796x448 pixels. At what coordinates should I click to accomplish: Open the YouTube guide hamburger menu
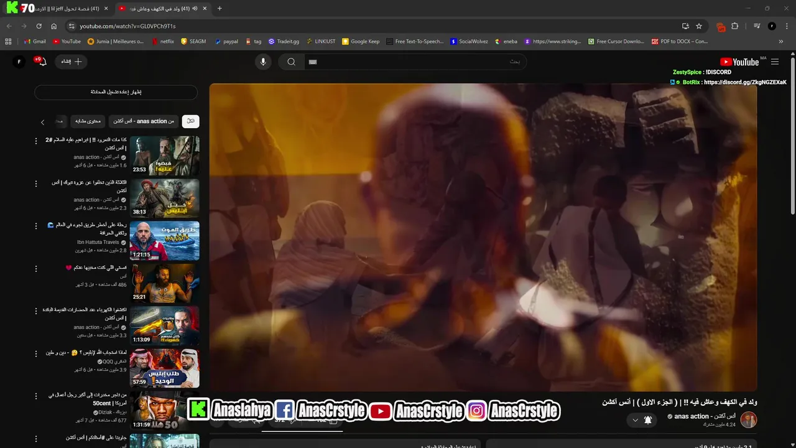(774, 62)
